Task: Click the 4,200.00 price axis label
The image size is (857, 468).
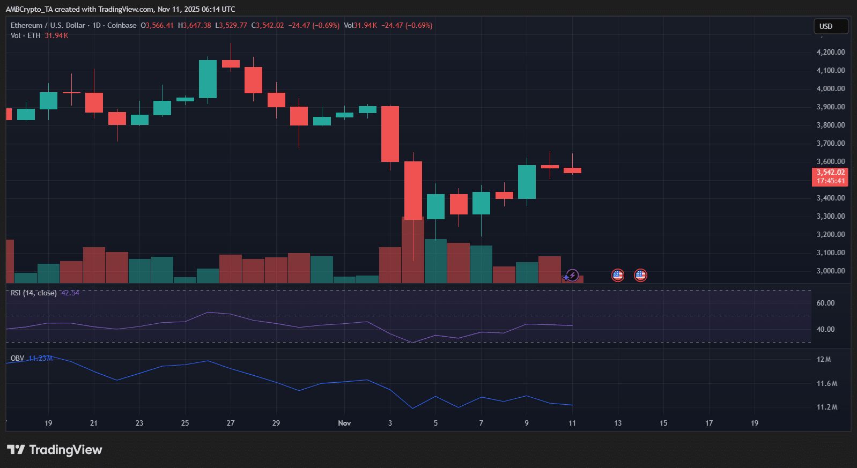Action: 830,52
